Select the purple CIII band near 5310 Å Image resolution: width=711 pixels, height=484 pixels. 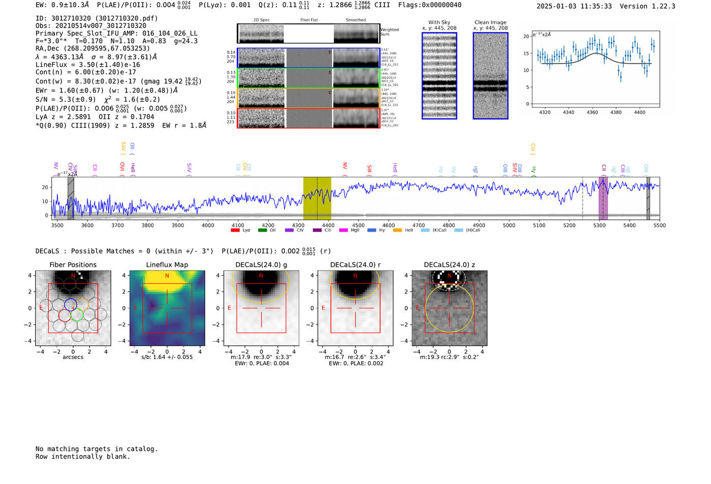pyautogui.click(x=603, y=199)
